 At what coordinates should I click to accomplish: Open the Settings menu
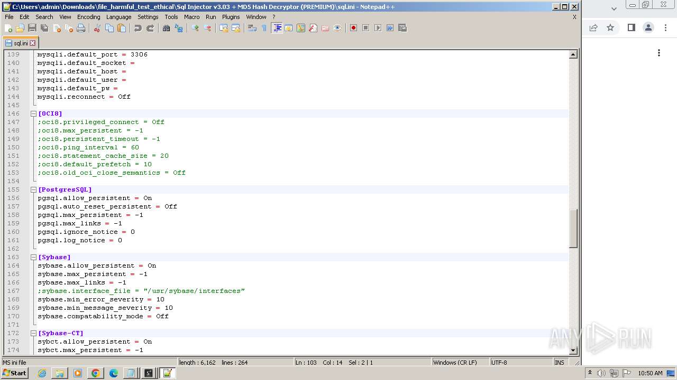pyautogui.click(x=148, y=17)
